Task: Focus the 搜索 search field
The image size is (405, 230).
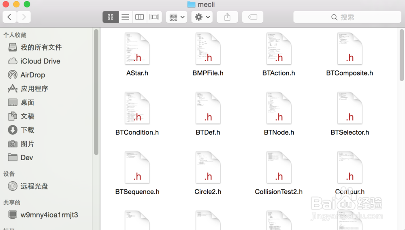Action: (347, 17)
